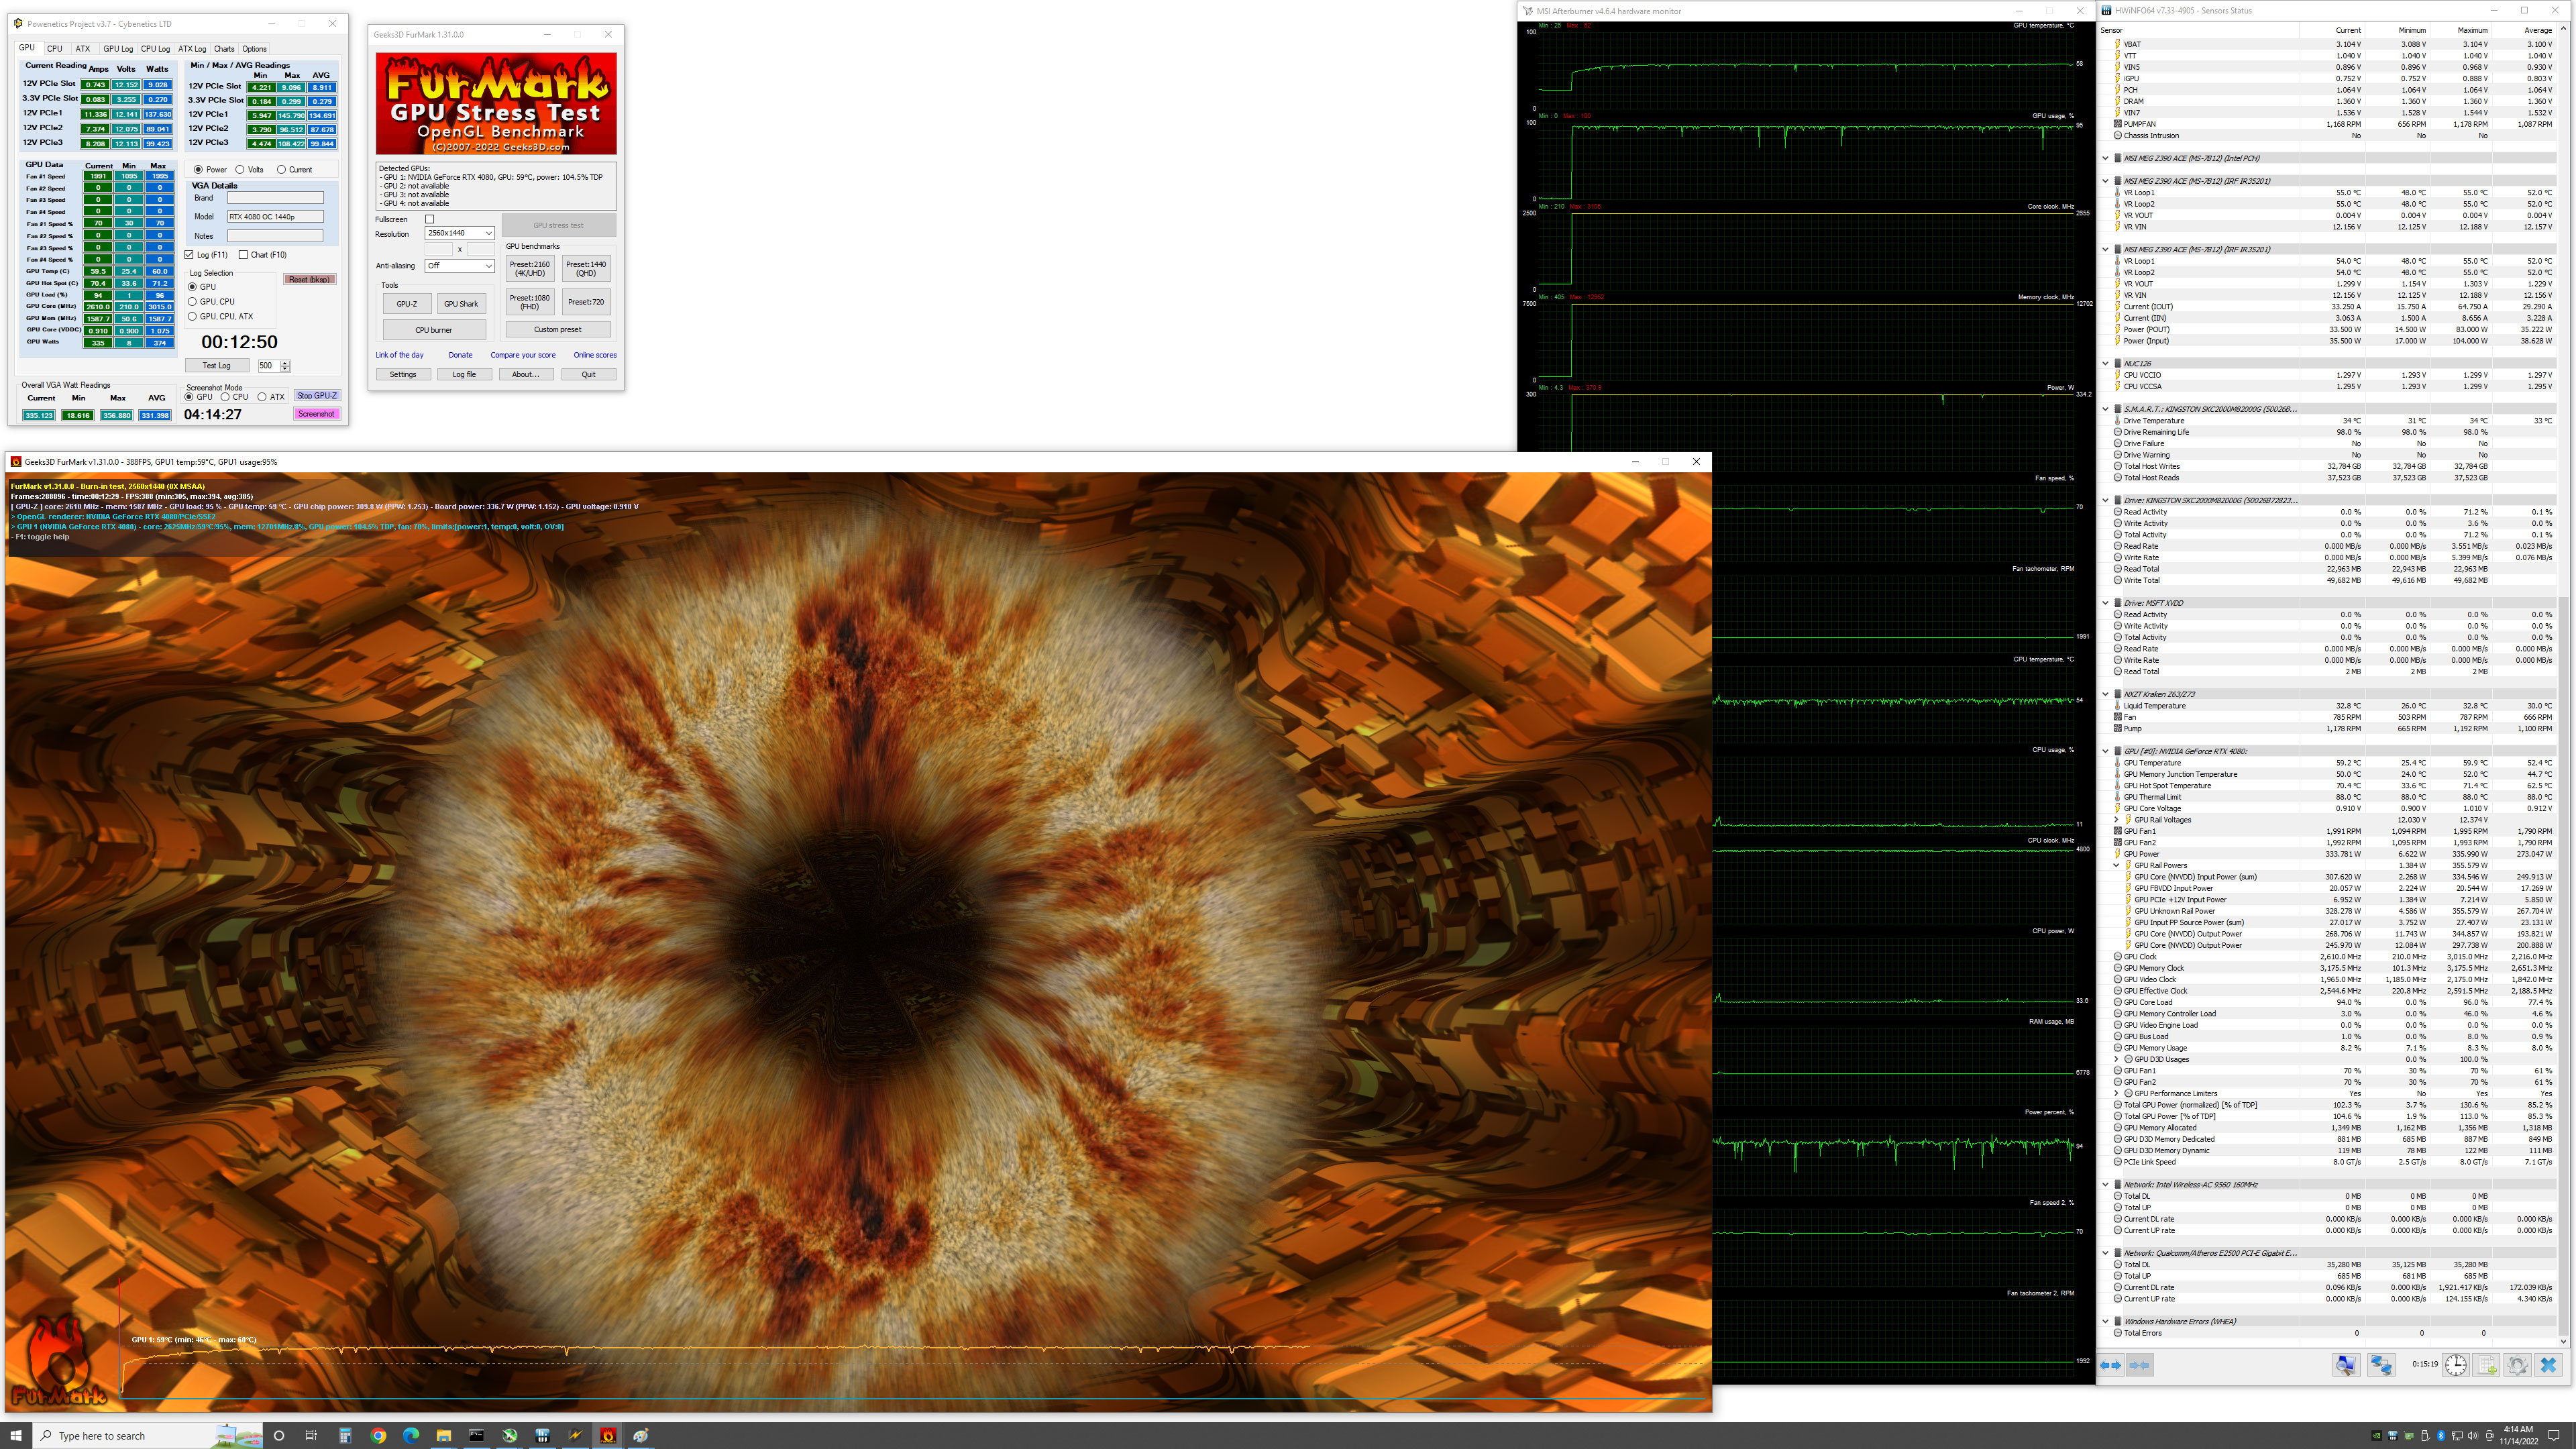Collapse S.M.A.R.T. Kingston sensor group
The image size is (2576, 1449).
(x=2105, y=409)
